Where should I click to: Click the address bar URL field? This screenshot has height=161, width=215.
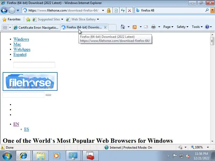63,10
